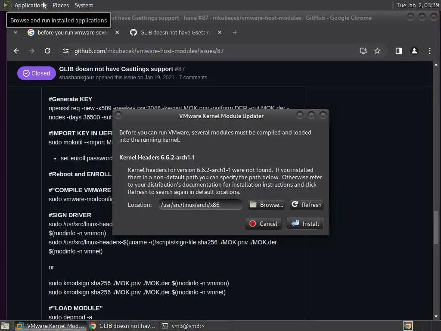Go back in Chrome
441x331 pixels.
16,51
